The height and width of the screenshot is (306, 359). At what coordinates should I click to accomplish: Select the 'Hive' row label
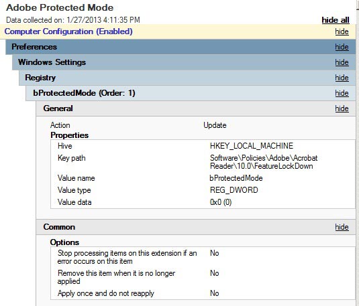[65, 146]
